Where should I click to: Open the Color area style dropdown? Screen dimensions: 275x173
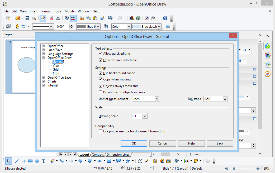click(129, 26)
